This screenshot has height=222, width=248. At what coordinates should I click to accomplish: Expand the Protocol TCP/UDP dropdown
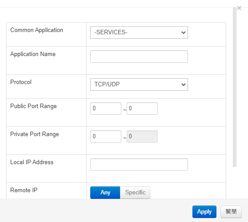pyautogui.click(x=139, y=85)
